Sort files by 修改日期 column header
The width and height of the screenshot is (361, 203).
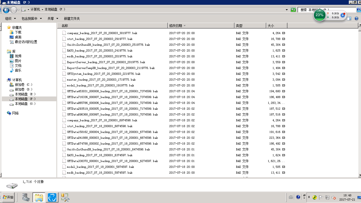coord(176,26)
